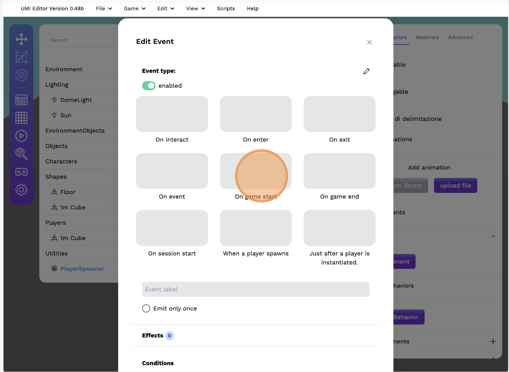Screen dimensions: 509x372
Task: Switch to the Materials tab
Action: point(427,37)
